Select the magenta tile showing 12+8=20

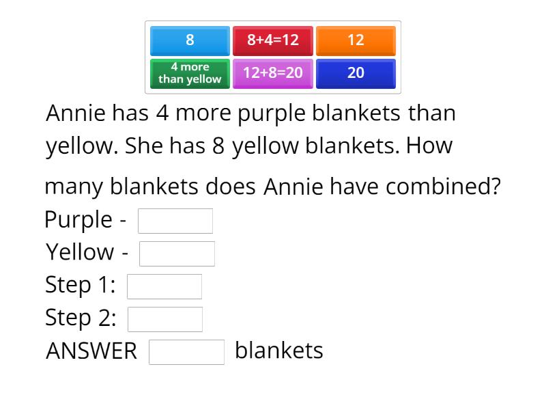pos(272,72)
